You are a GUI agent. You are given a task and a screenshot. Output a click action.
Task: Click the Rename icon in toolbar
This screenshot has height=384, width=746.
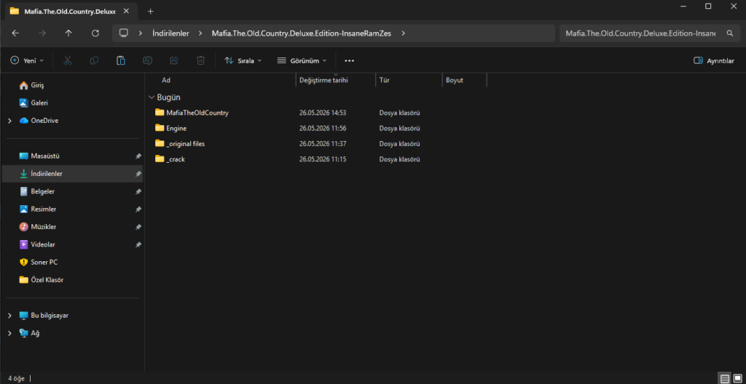pos(147,60)
